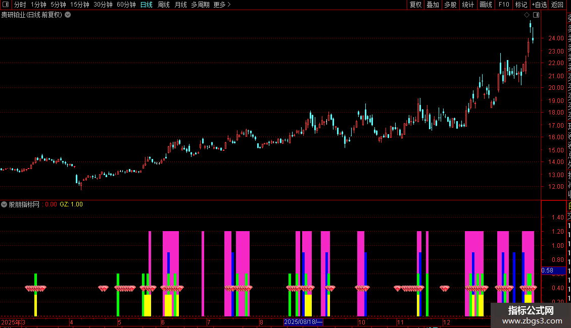Select the 1分钟 period tab
This screenshot has width=571, height=328.
coord(38,5)
